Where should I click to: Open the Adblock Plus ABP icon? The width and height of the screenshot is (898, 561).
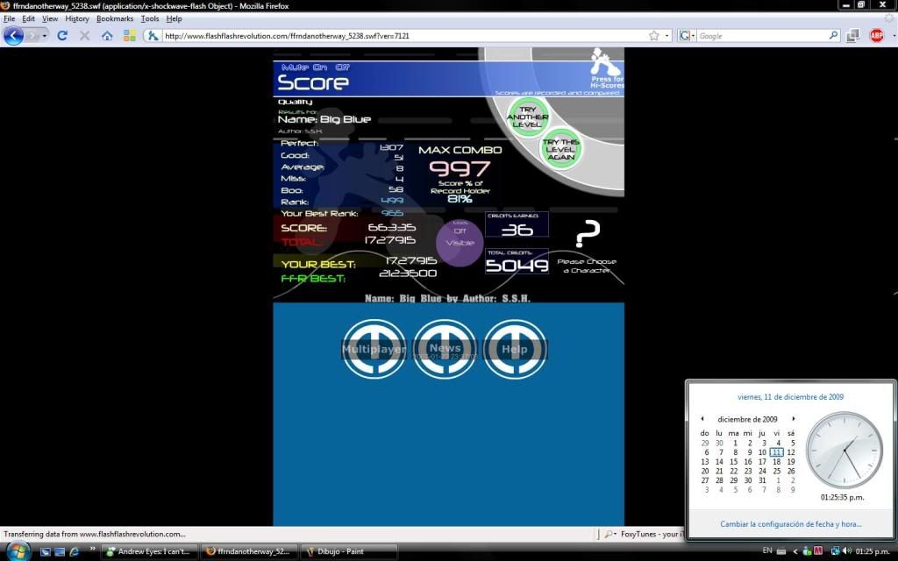click(876, 36)
